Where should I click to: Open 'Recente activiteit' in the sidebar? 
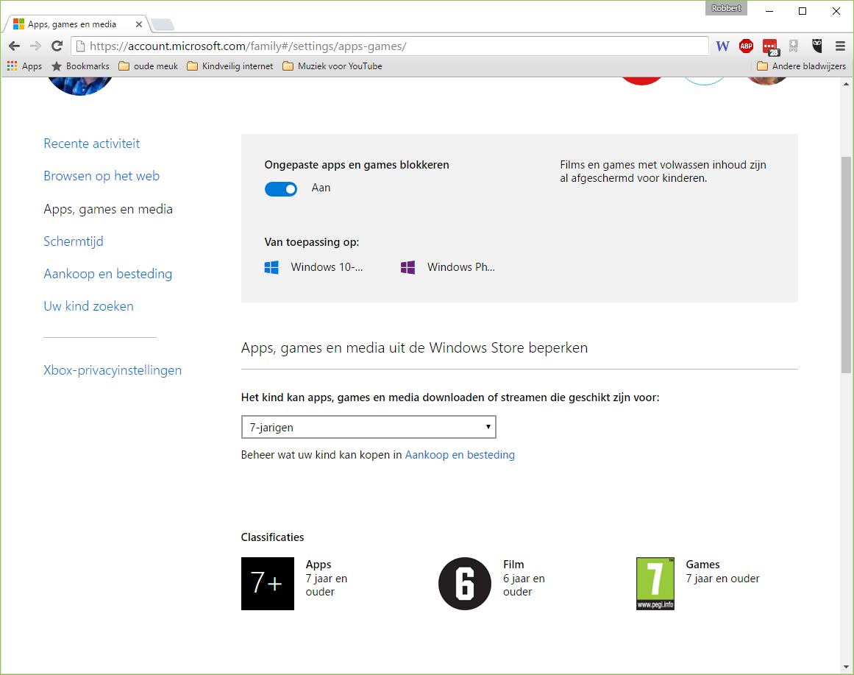[x=91, y=144]
